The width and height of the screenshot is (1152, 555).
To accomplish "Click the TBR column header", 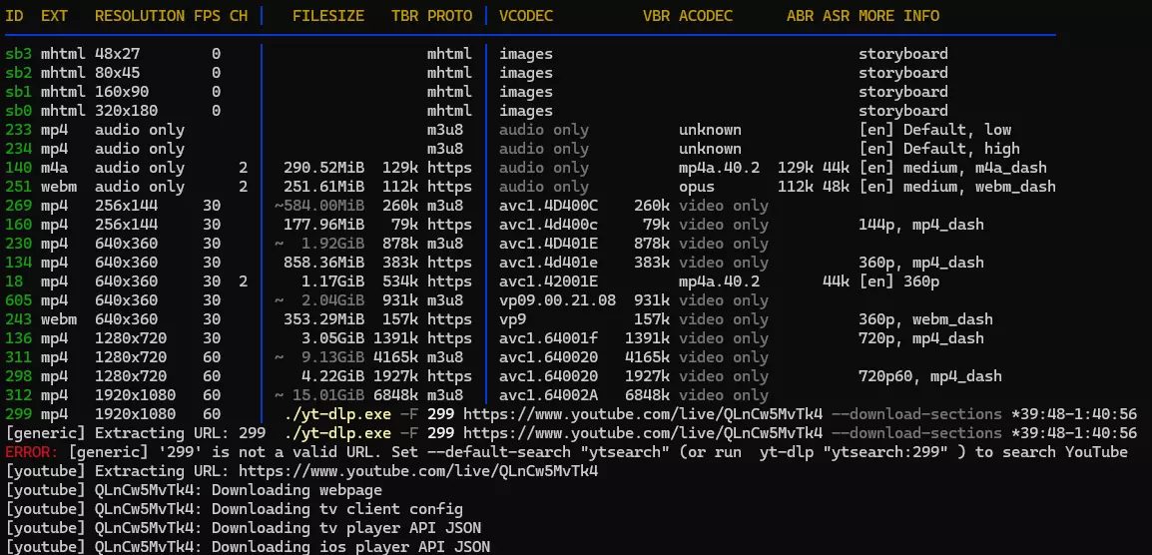I will (405, 15).
